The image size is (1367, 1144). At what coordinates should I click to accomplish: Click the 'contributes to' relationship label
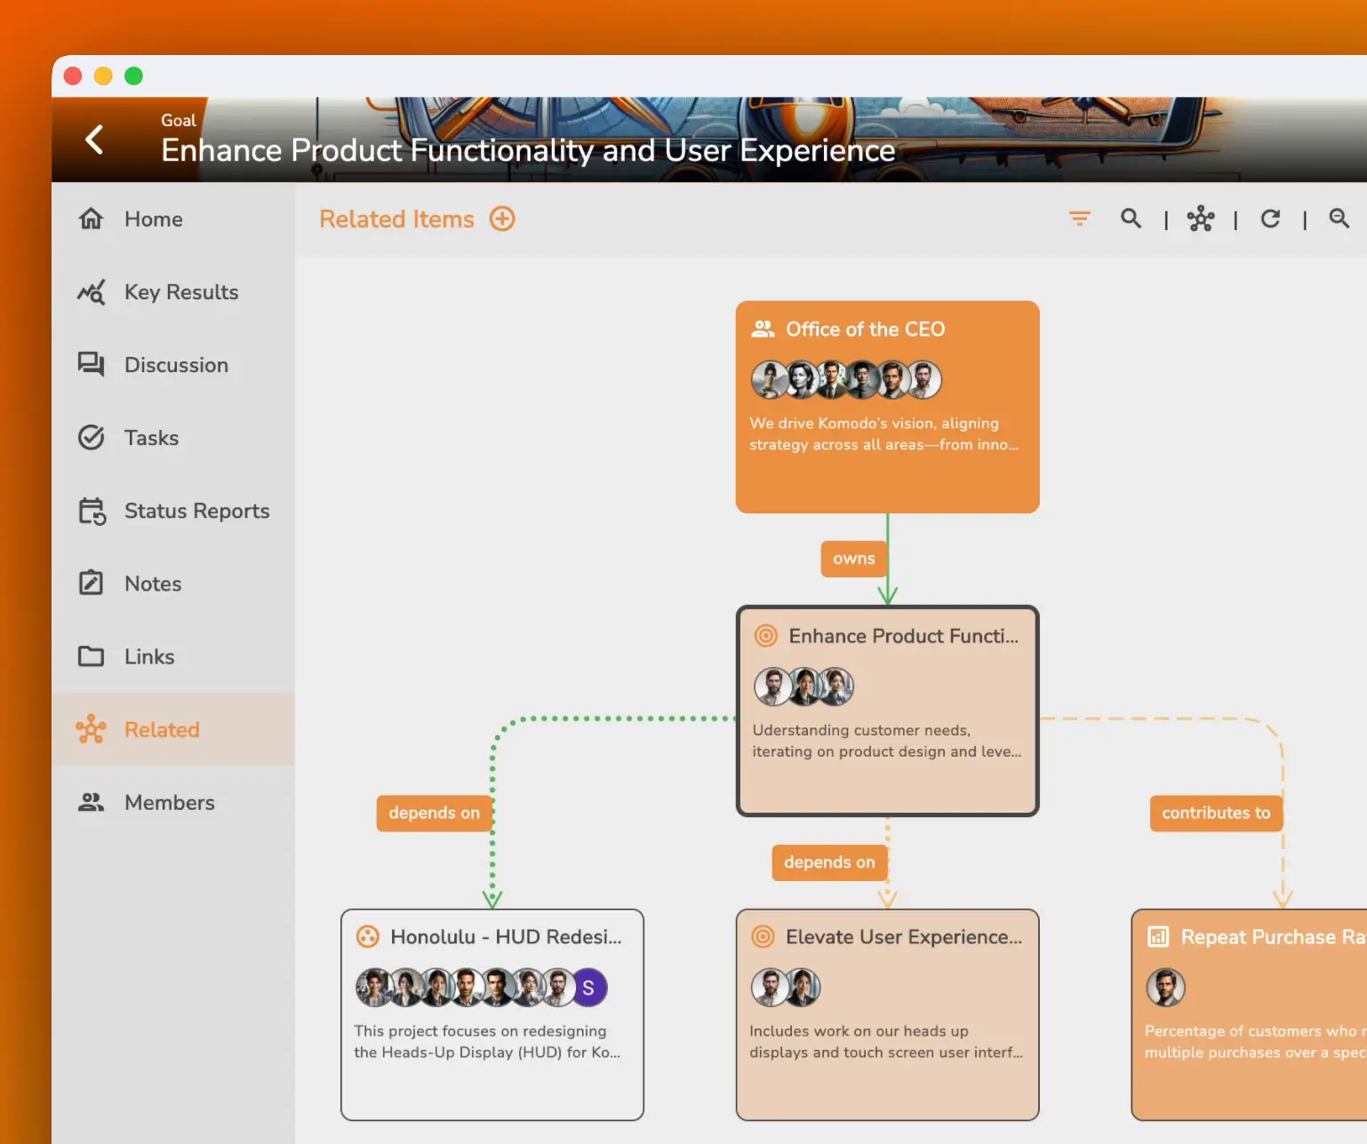(1215, 813)
